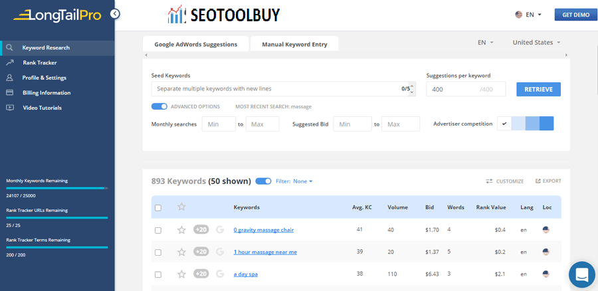Click the US flag icon in the header
The height and width of the screenshot is (291, 598).
point(519,15)
